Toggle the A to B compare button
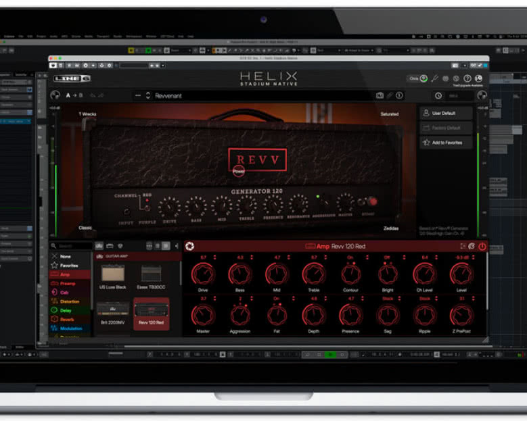Viewport: 527px width, 421px height. [x=74, y=96]
